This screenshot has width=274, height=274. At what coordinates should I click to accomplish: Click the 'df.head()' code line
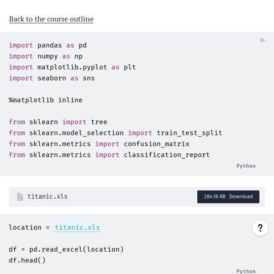click(27, 260)
